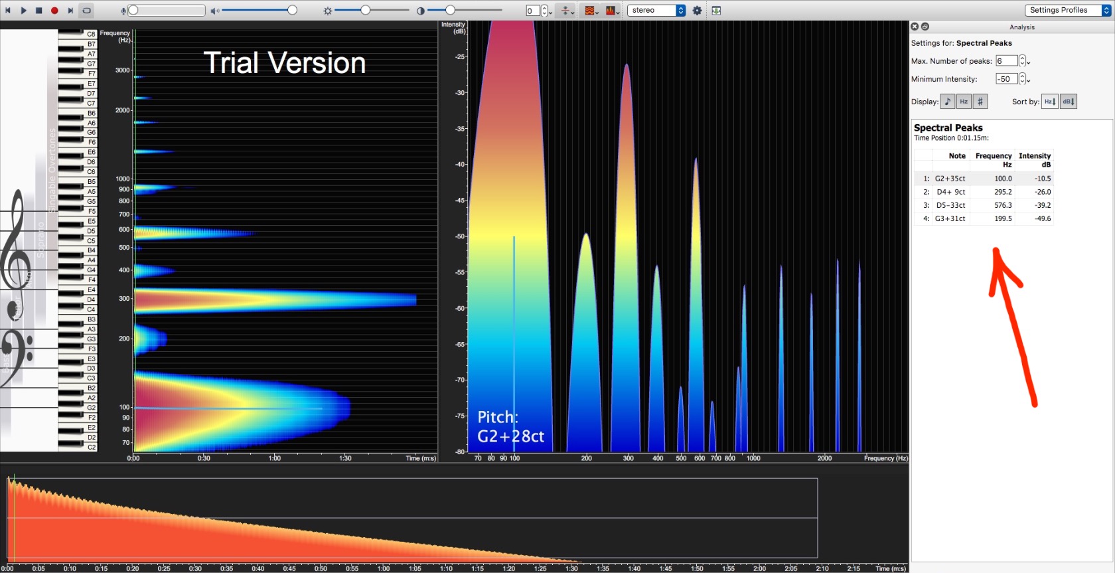Select the G2+35ct peak row
The height and width of the screenshot is (573, 1115).
[984, 179]
